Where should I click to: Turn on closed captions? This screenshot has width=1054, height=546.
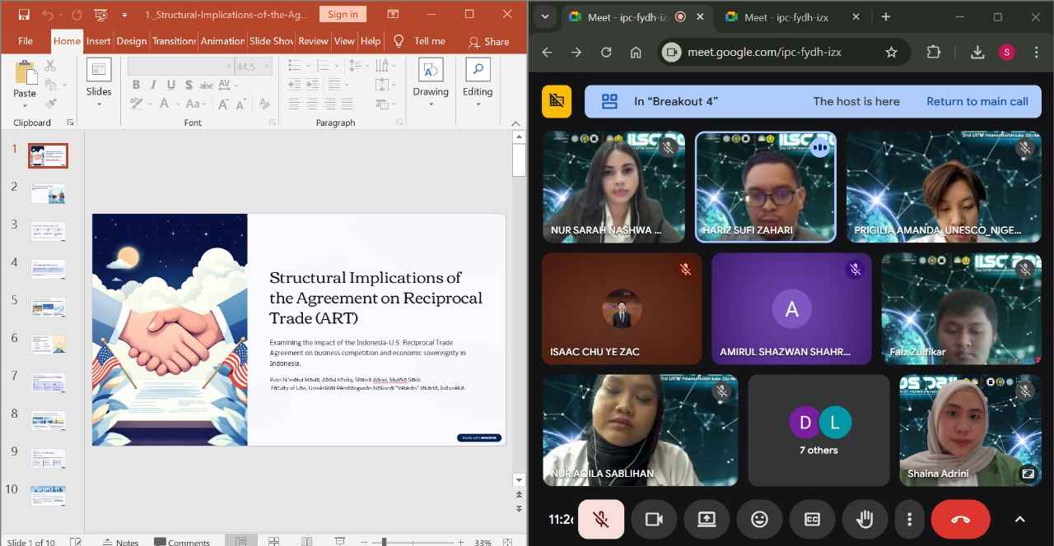point(812,519)
